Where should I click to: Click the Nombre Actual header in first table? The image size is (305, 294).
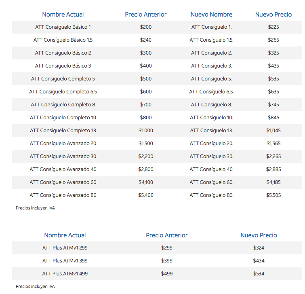63,15
